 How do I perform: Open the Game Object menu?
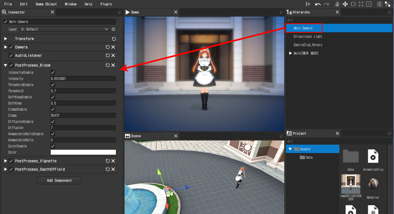click(46, 4)
